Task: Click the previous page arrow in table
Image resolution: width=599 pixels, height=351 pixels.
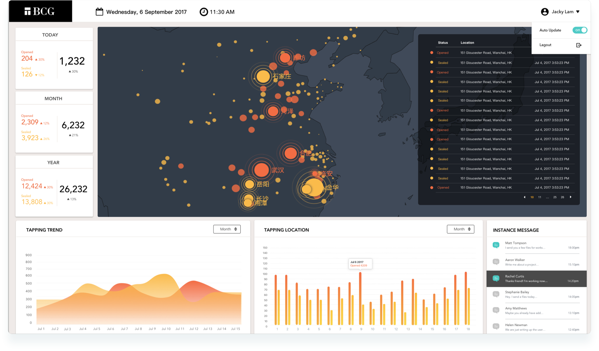Action: [524, 197]
